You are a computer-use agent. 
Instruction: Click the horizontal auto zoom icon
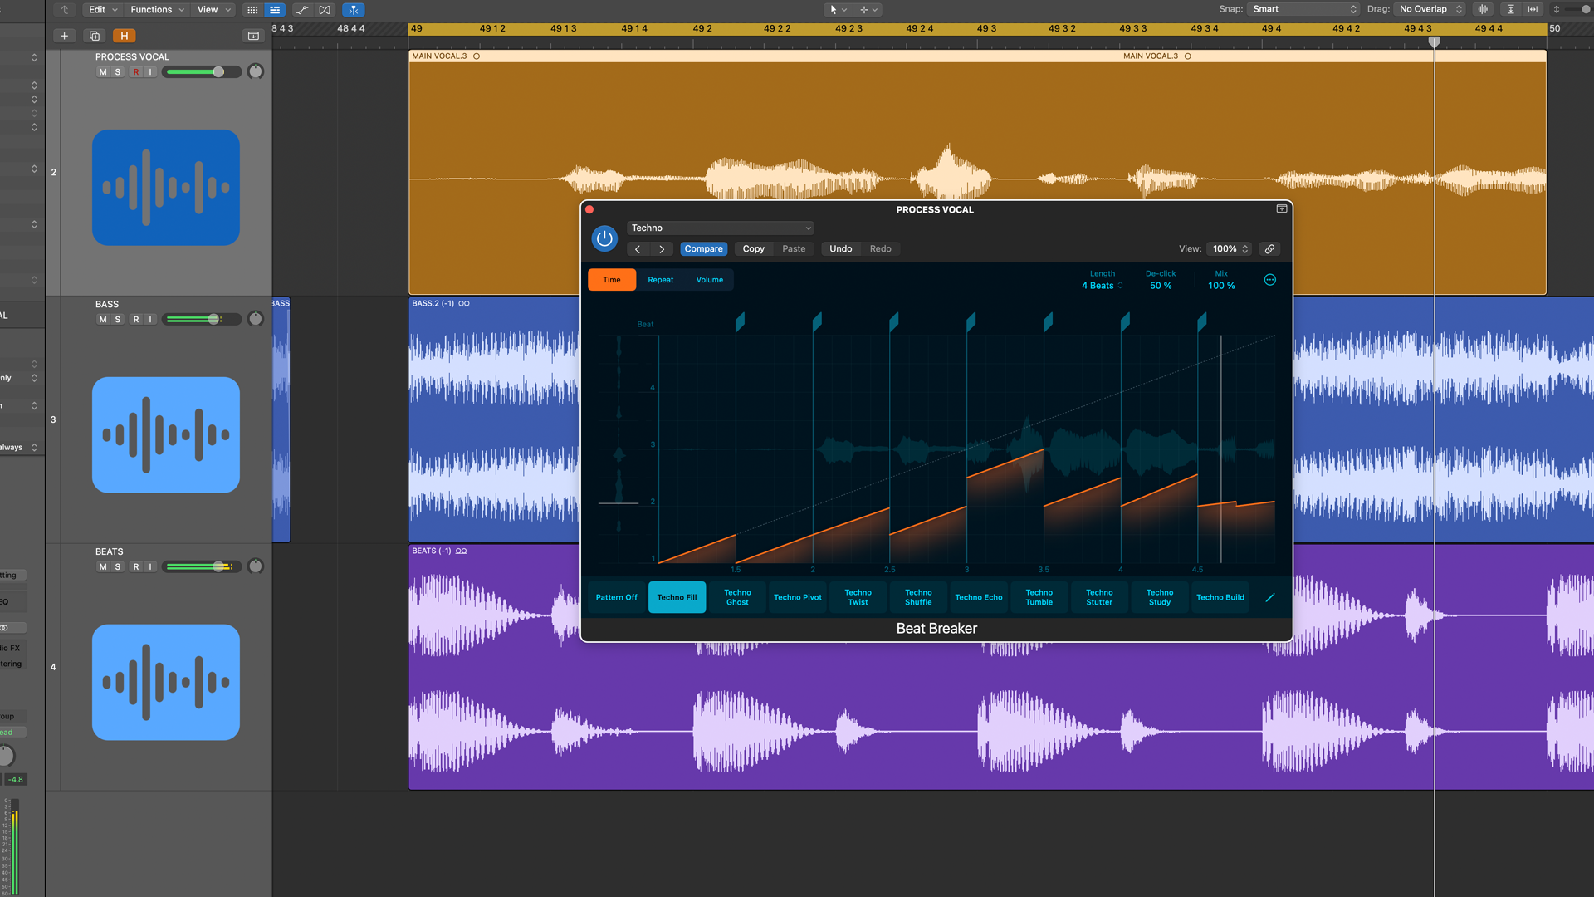pos(1533,9)
